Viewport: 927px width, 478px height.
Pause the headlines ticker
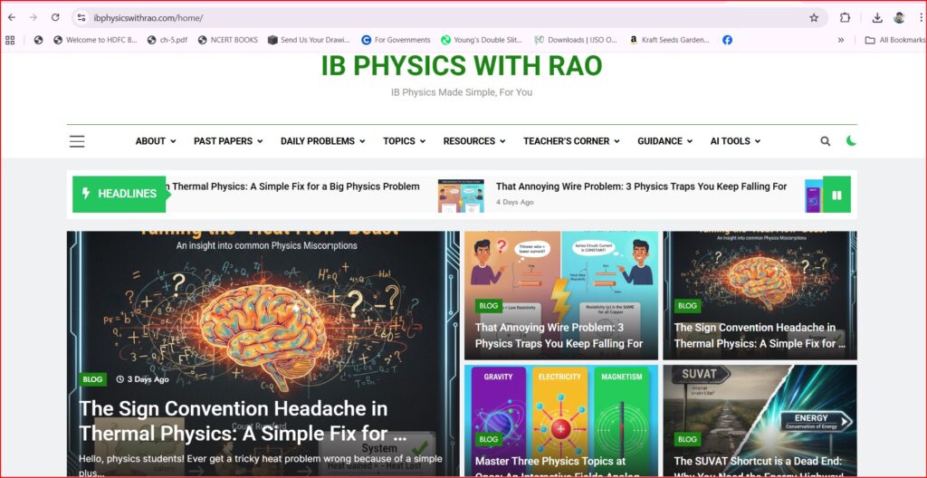tap(836, 195)
